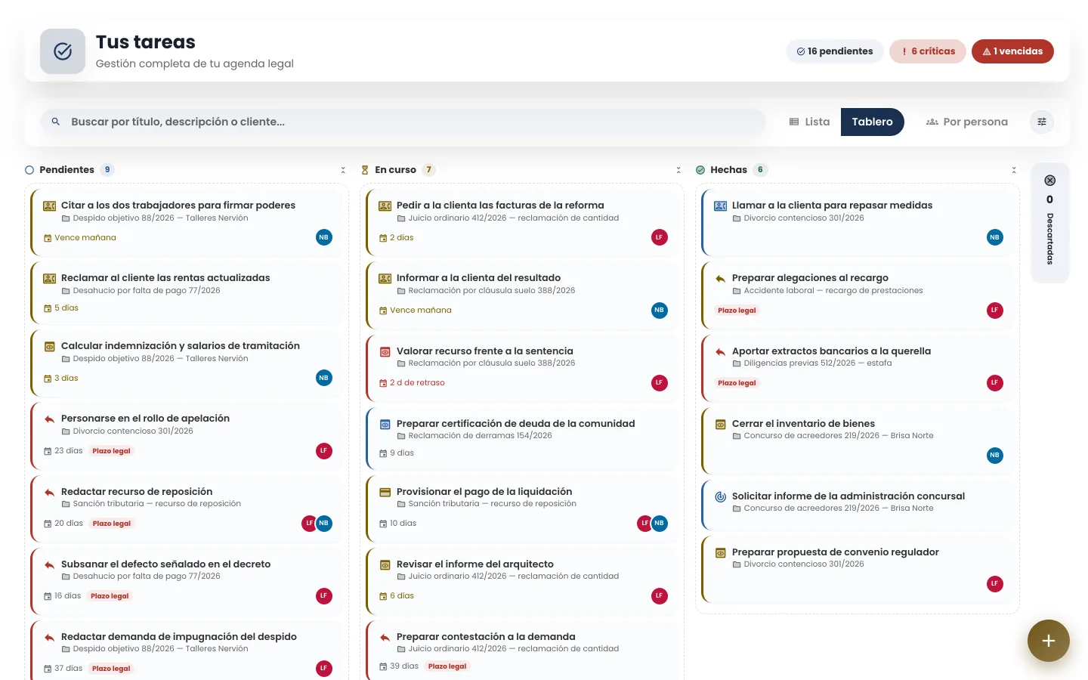
Task: Click the reply arrow icon on Personarse en el rollo de apelación
Action: pos(50,419)
